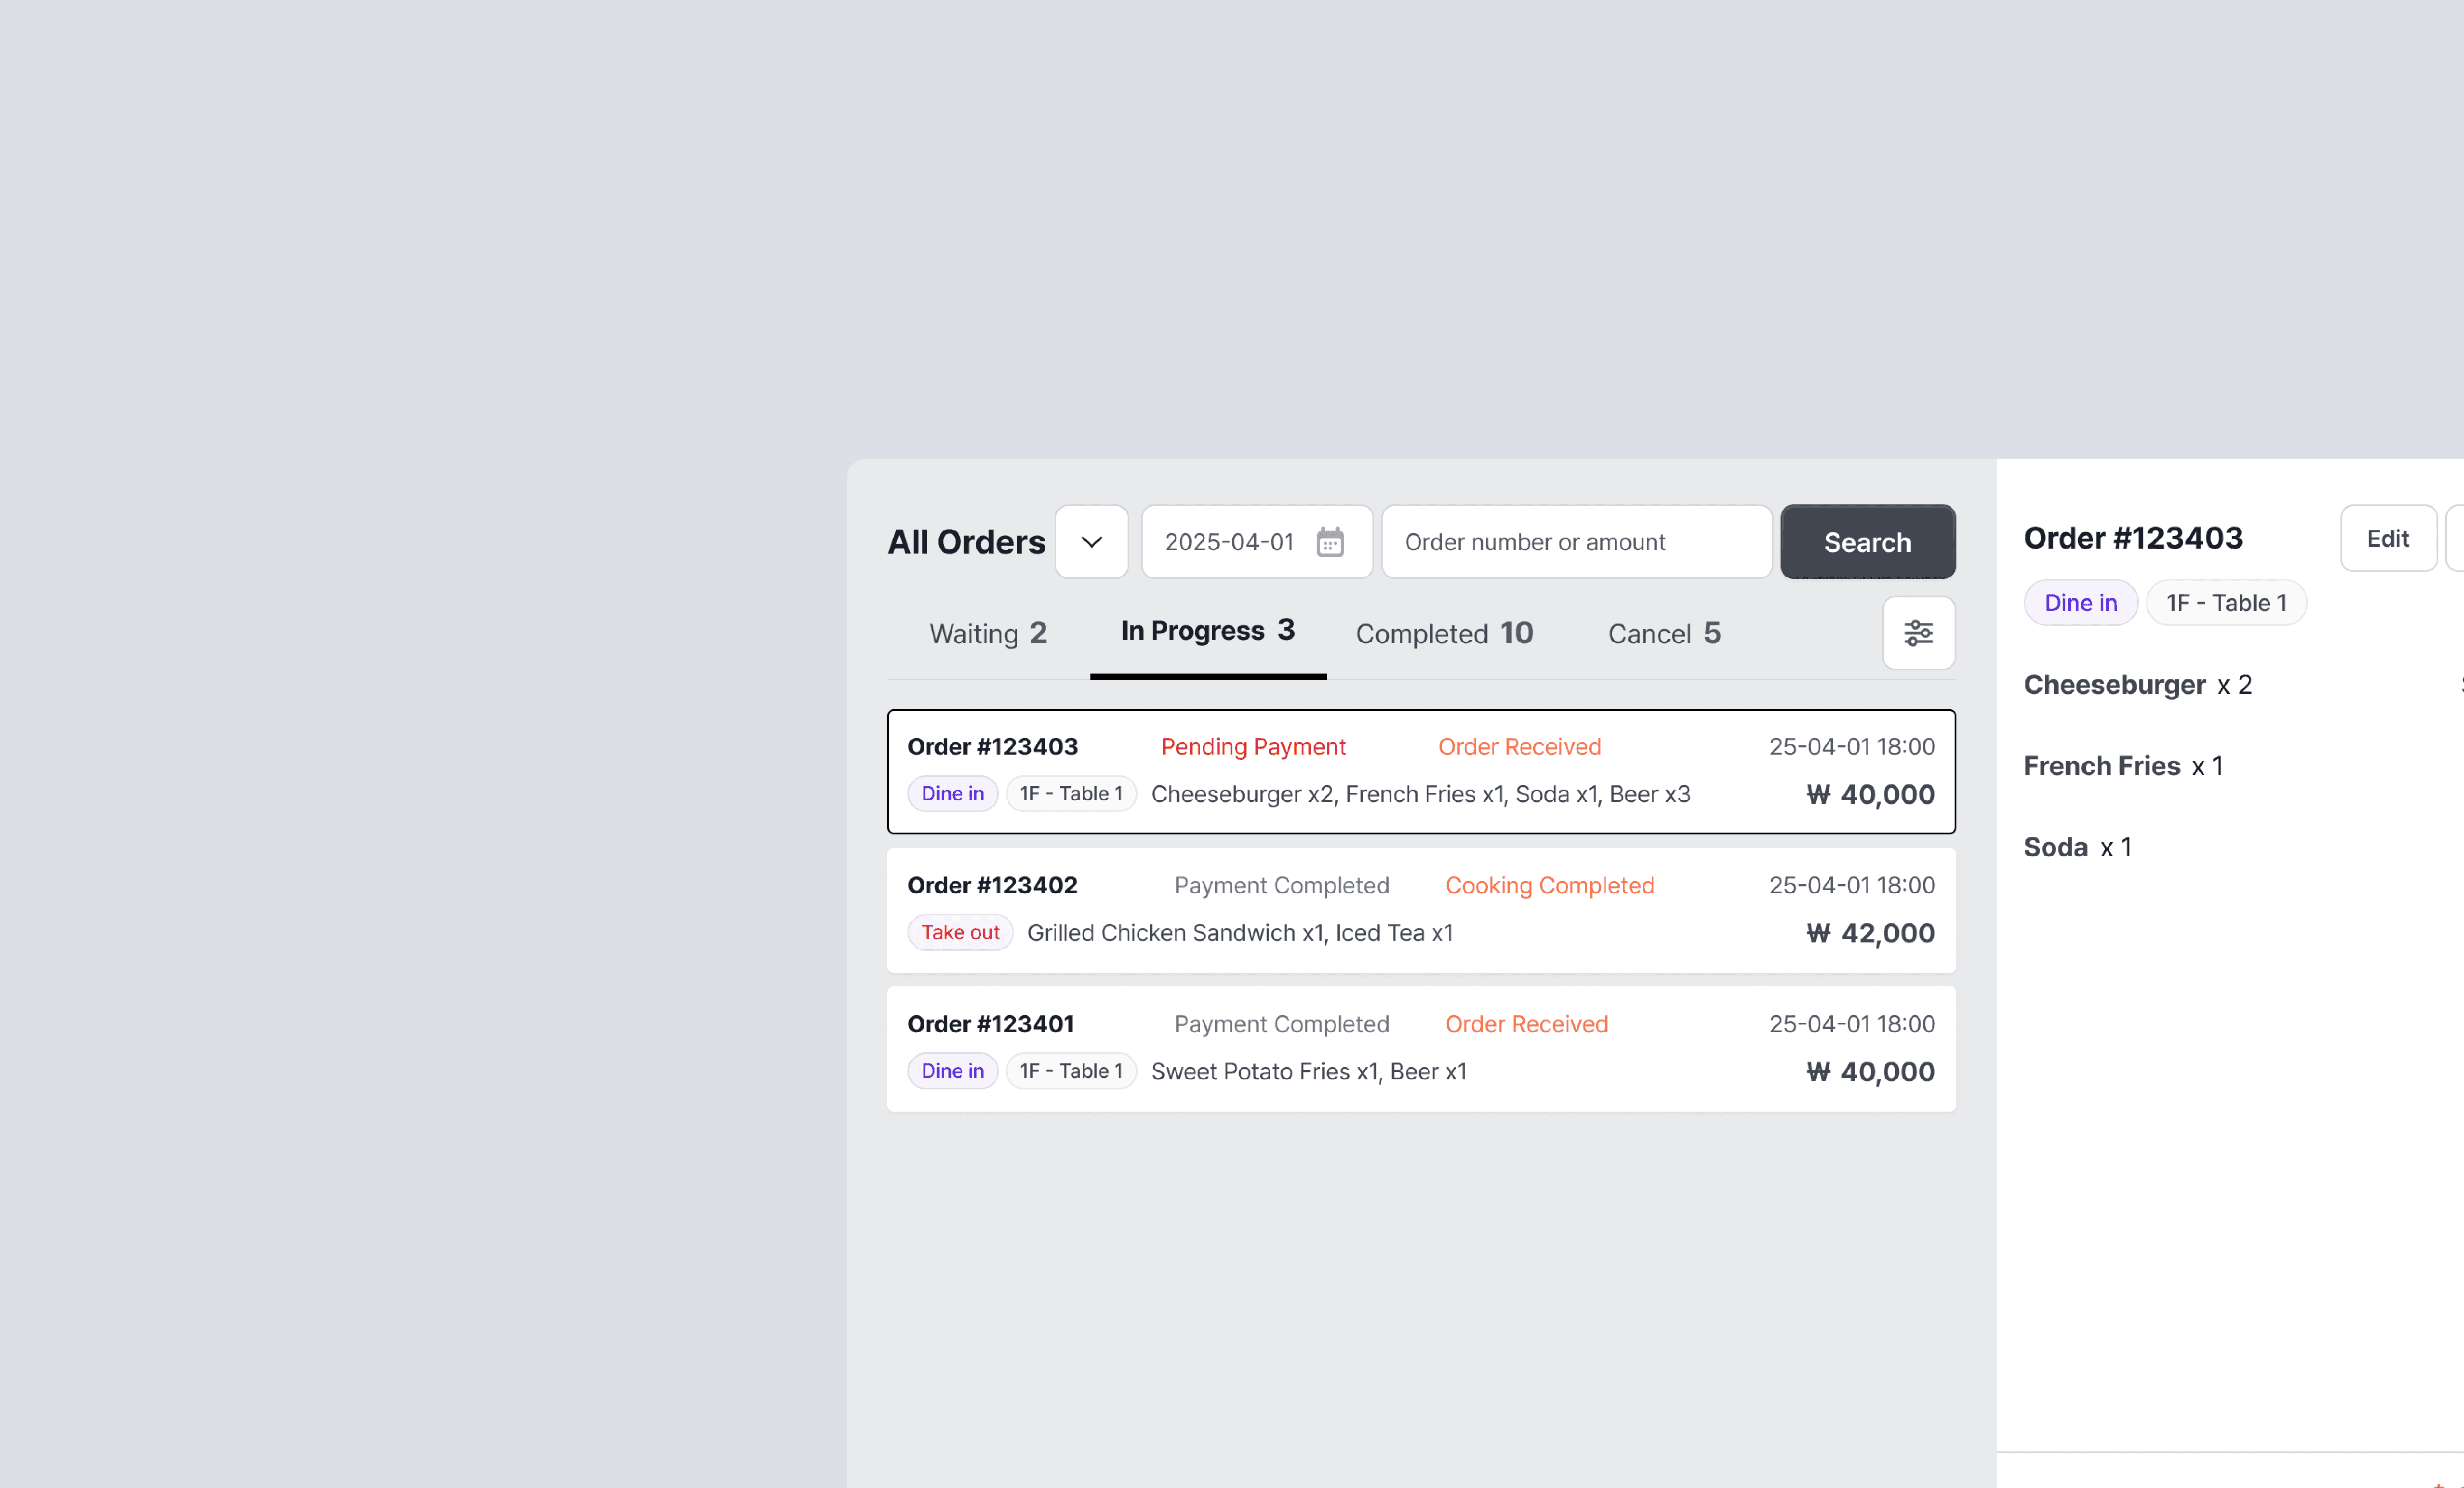Click the calendar icon in date field
Image resolution: width=2464 pixels, height=1488 pixels.
coord(1330,542)
